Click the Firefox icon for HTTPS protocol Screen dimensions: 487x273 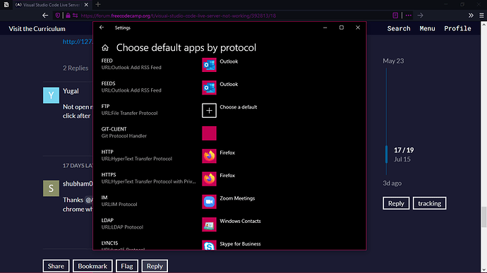tap(209, 179)
